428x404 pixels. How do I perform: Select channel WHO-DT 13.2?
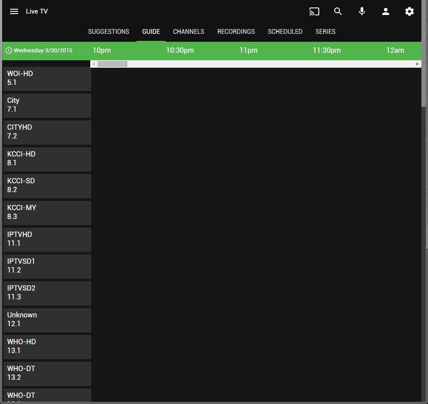pyautogui.click(x=47, y=374)
